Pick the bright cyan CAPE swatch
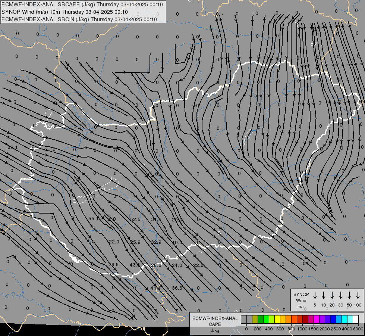This screenshot has width=365, height=336. tap(344, 319)
